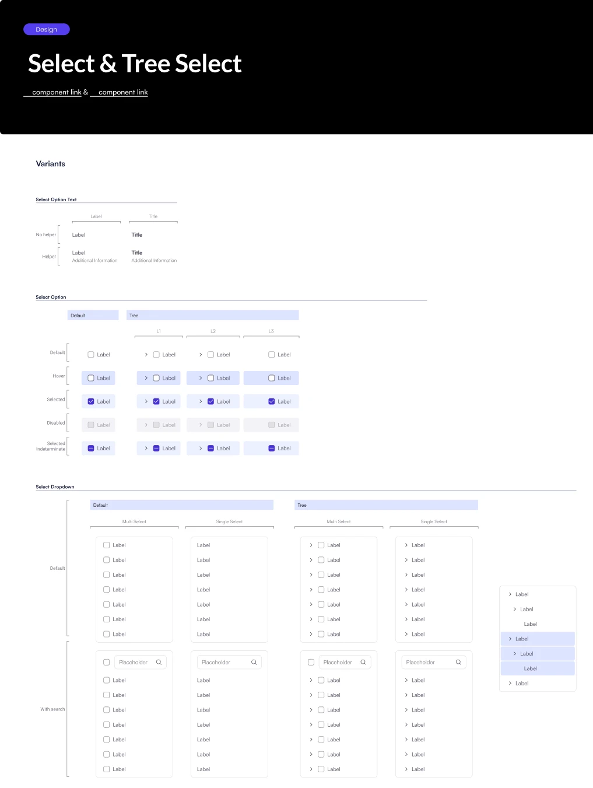The width and height of the screenshot is (593, 788).
Task: Click the Select Dropdown section title
Action: click(x=55, y=486)
